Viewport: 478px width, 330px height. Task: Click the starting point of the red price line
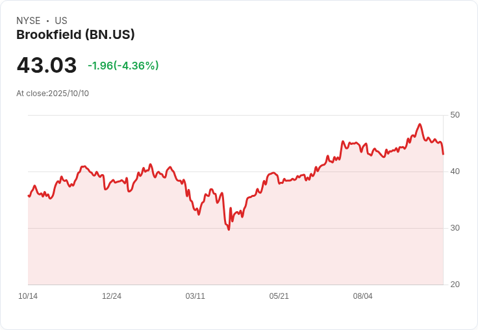(x=29, y=196)
